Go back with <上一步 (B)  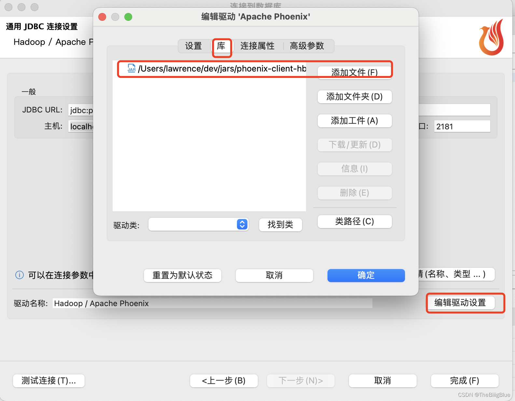pyautogui.click(x=224, y=381)
